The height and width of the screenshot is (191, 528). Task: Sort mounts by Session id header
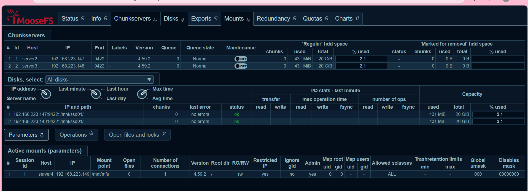coord(25,163)
